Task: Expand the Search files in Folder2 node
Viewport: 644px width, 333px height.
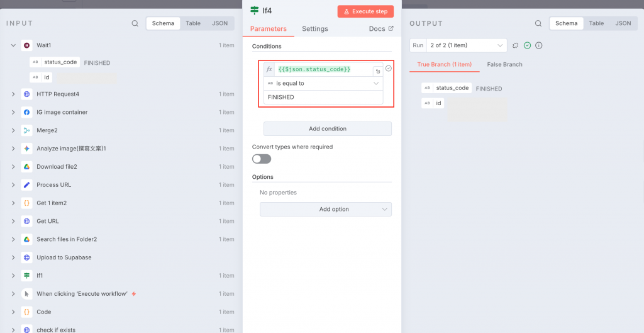Action: point(13,239)
